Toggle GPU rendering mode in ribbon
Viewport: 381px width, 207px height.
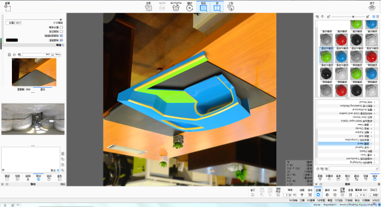(x=335, y=195)
